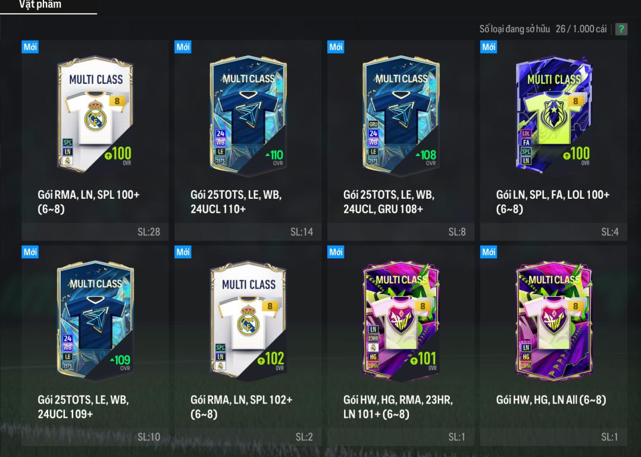Click the SL:28 quantity bar

click(95, 231)
